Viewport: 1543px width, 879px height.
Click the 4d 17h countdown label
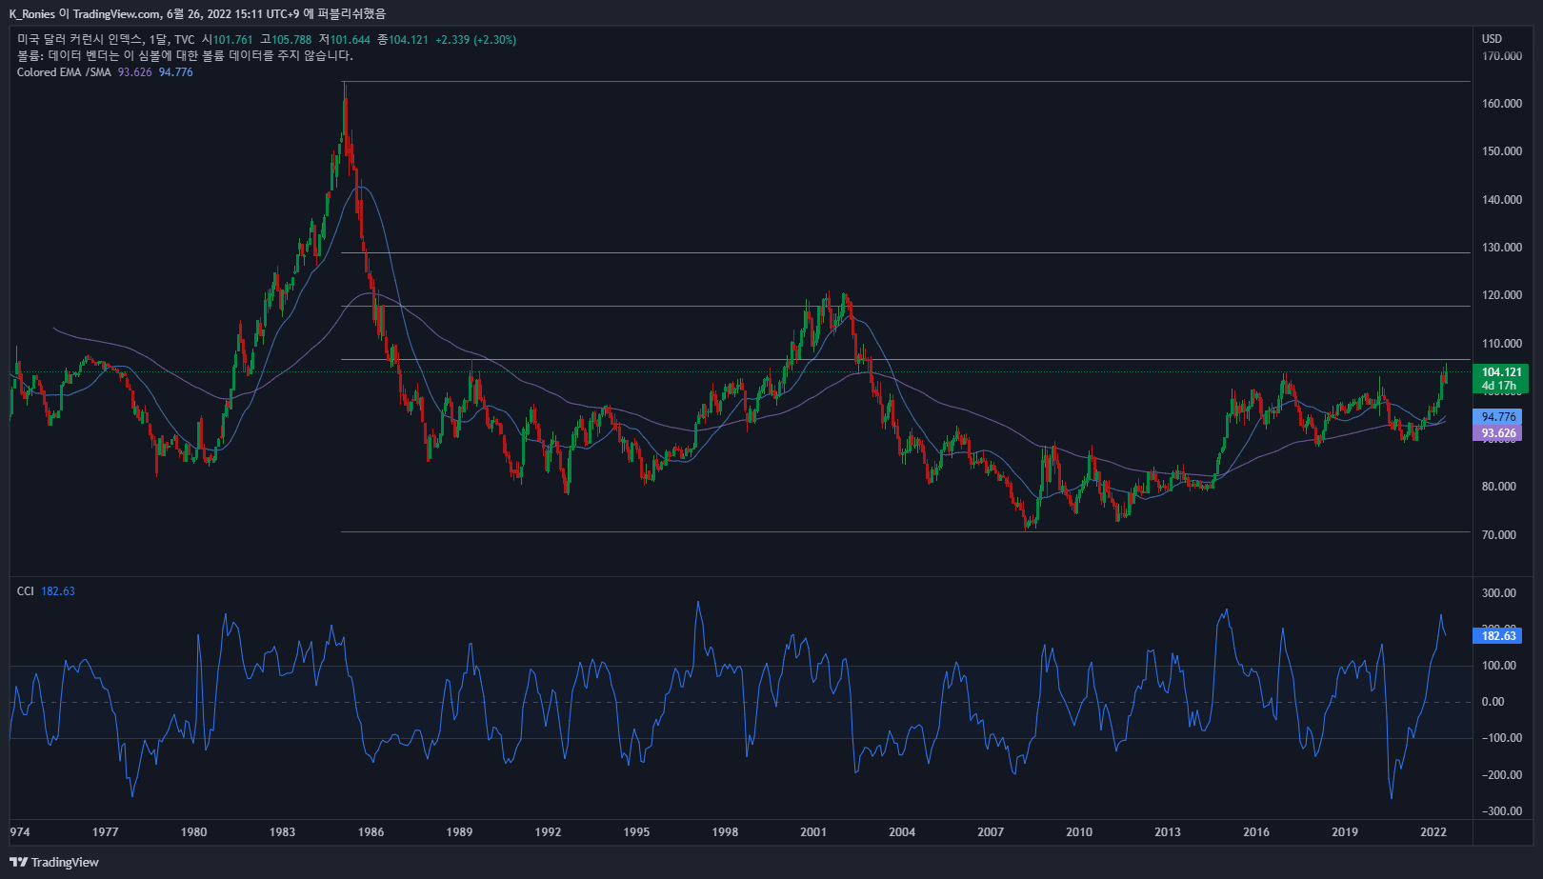(1498, 386)
